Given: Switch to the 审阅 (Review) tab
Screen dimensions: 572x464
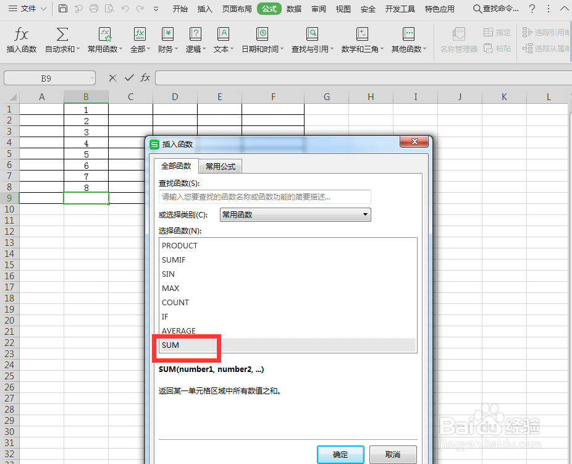Looking at the screenshot, I should click(x=319, y=9).
